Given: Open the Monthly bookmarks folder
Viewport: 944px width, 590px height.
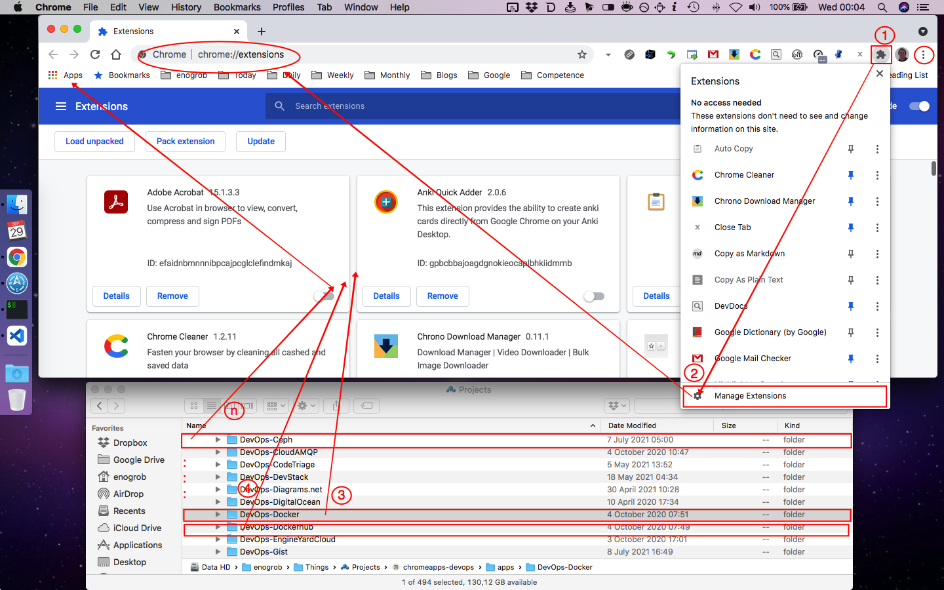Looking at the screenshot, I should [387, 75].
